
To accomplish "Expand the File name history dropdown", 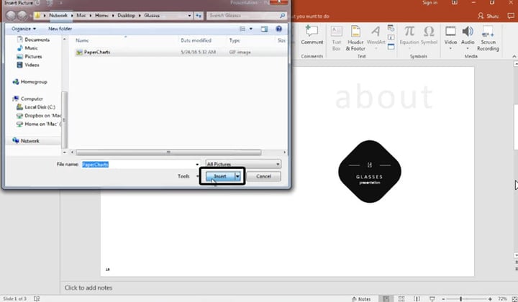I will (x=197, y=164).
